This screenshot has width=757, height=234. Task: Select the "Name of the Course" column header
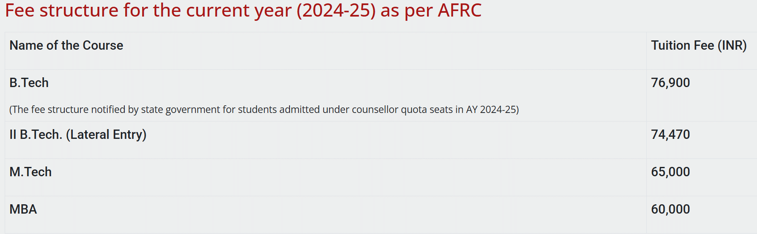(66, 45)
